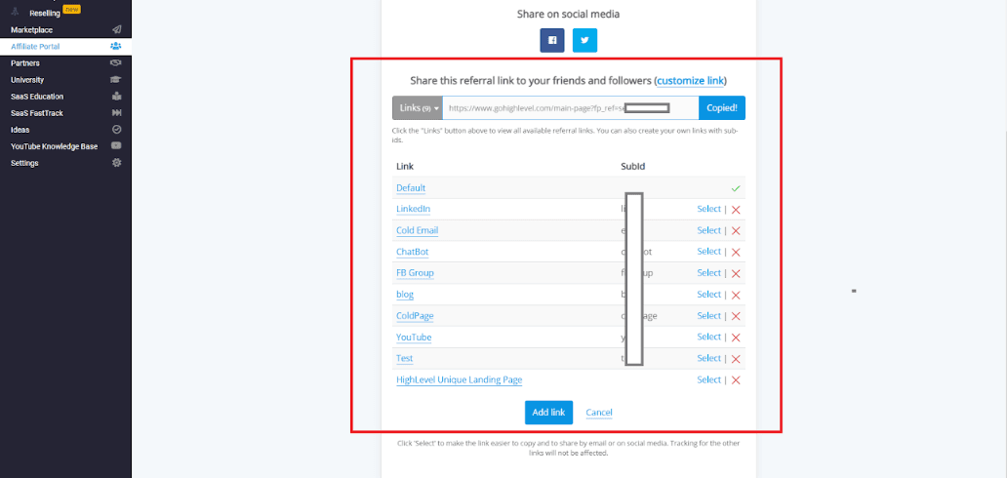Screen dimensions: 1007x478
Task: Click YouTube Knowledge Base video icon
Action: [116, 146]
